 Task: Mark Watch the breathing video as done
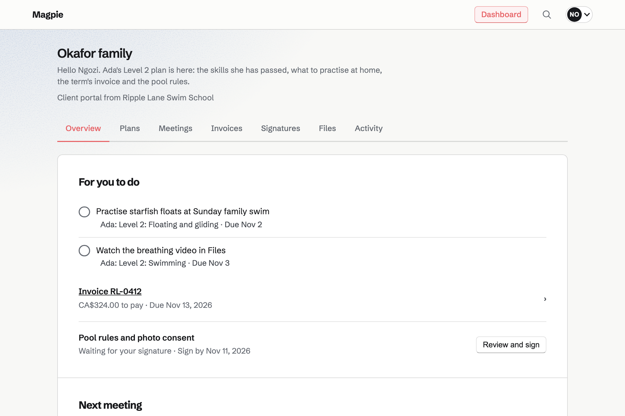(x=84, y=250)
